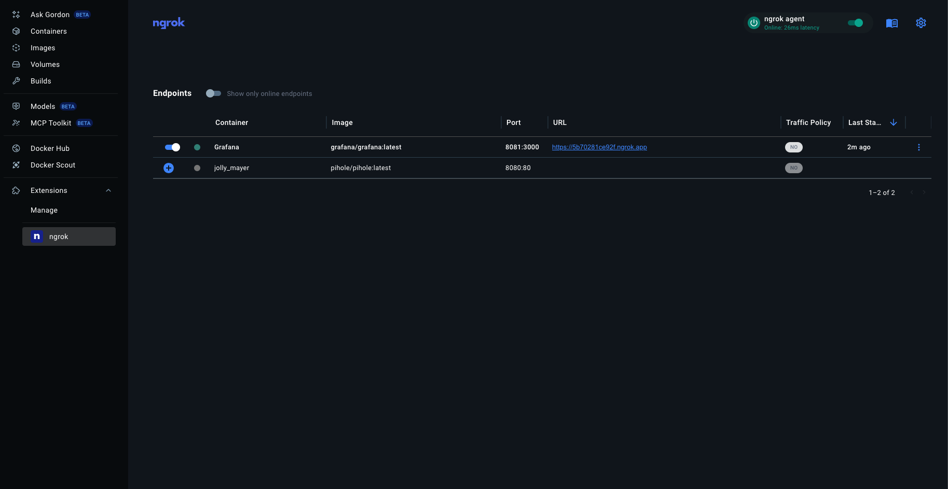The image size is (948, 489).
Task: Click the Last Started sort arrow
Action: click(x=894, y=122)
